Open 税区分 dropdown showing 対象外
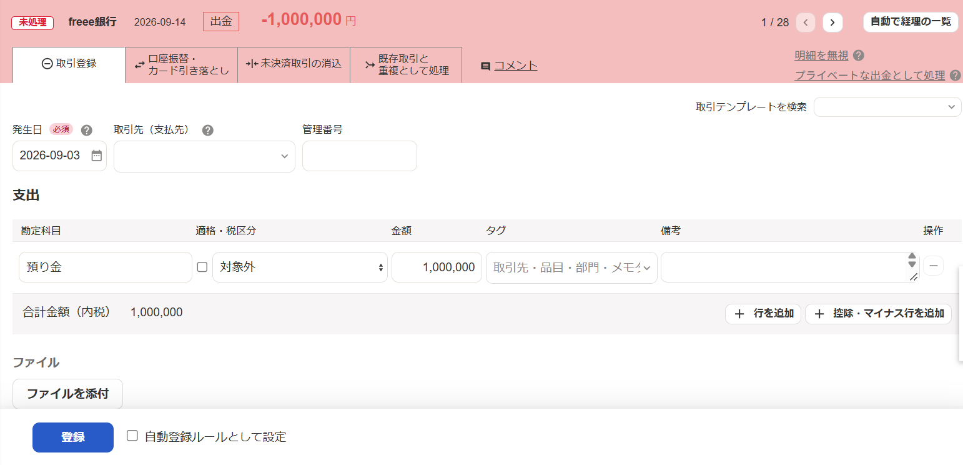 pyautogui.click(x=300, y=267)
